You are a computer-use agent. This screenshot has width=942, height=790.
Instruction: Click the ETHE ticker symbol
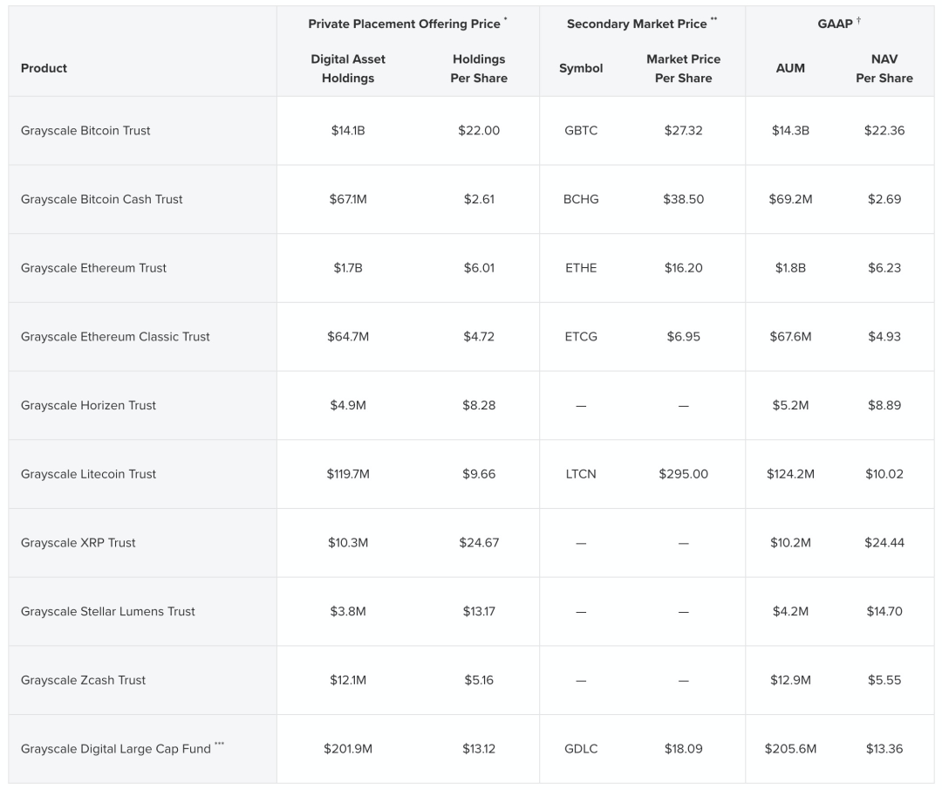coord(581,268)
